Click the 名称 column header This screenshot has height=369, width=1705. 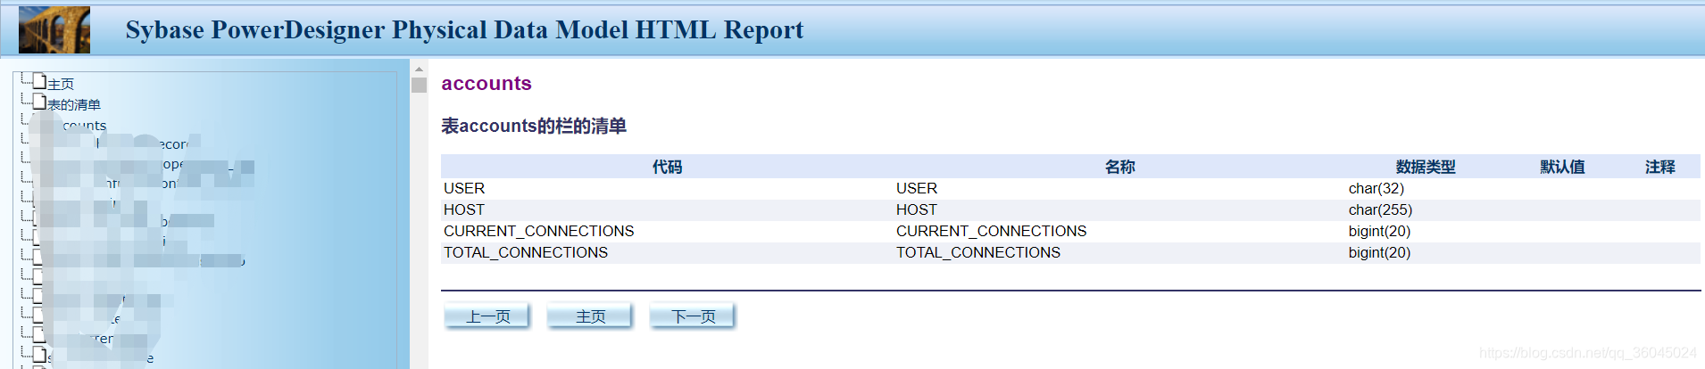[x=1119, y=167]
